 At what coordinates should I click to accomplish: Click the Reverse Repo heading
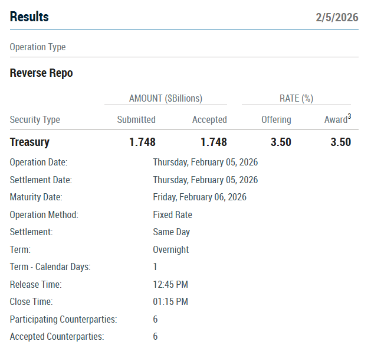tap(41, 73)
